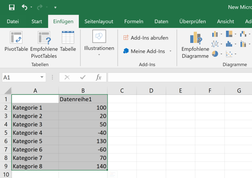Select cell containing Kategorie 5

pos(35,141)
